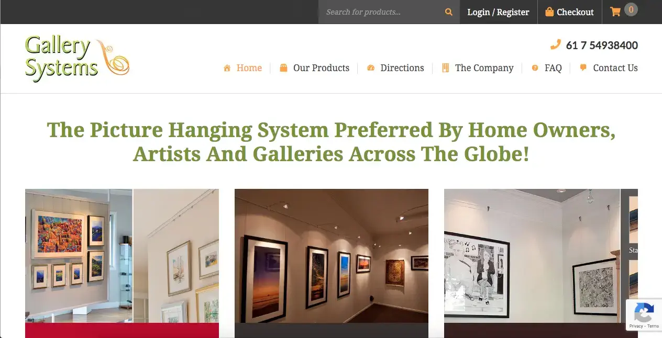Click The Company building icon
This screenshot has width=662, height=338.
click(x=446, y=68)
